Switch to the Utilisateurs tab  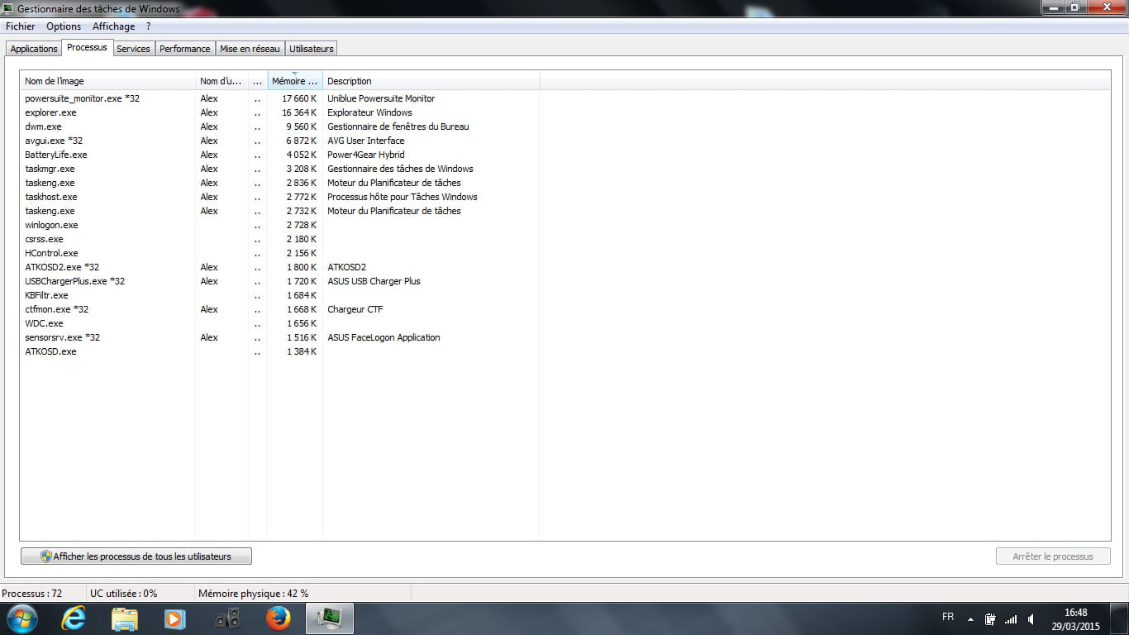[x=312, y=49]
